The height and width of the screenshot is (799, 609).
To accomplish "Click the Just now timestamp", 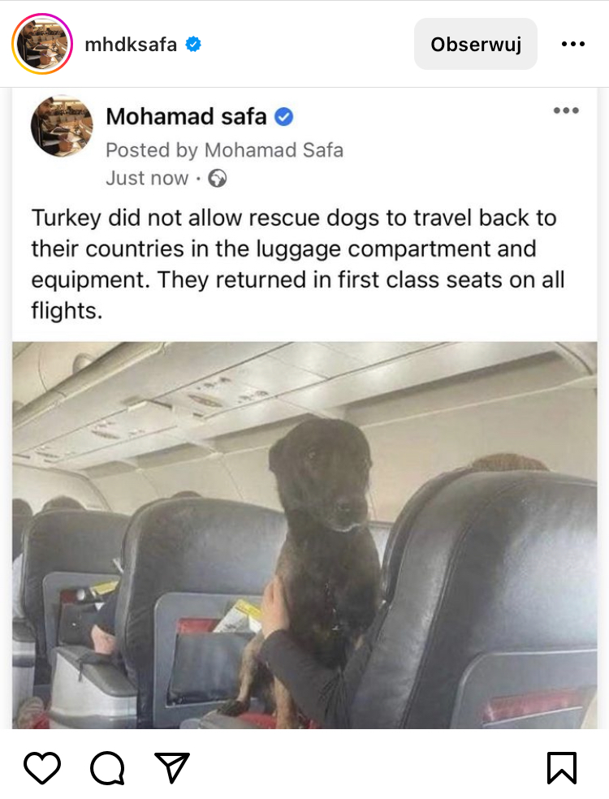I will click(147, 179).
